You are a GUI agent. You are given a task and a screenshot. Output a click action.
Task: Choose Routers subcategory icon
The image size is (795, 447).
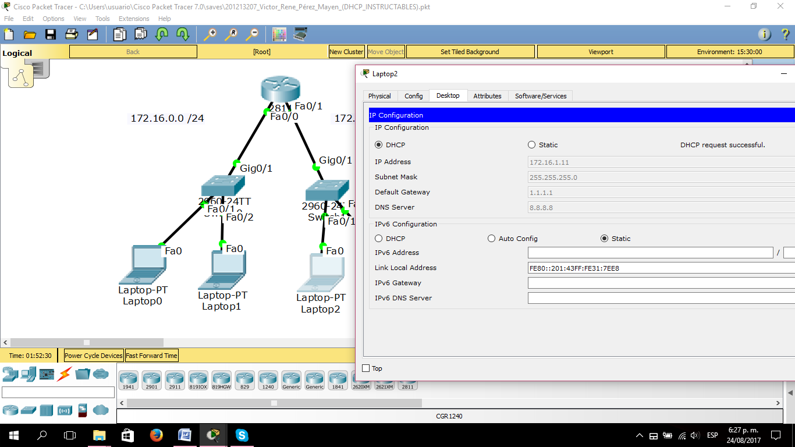(10, 410)
